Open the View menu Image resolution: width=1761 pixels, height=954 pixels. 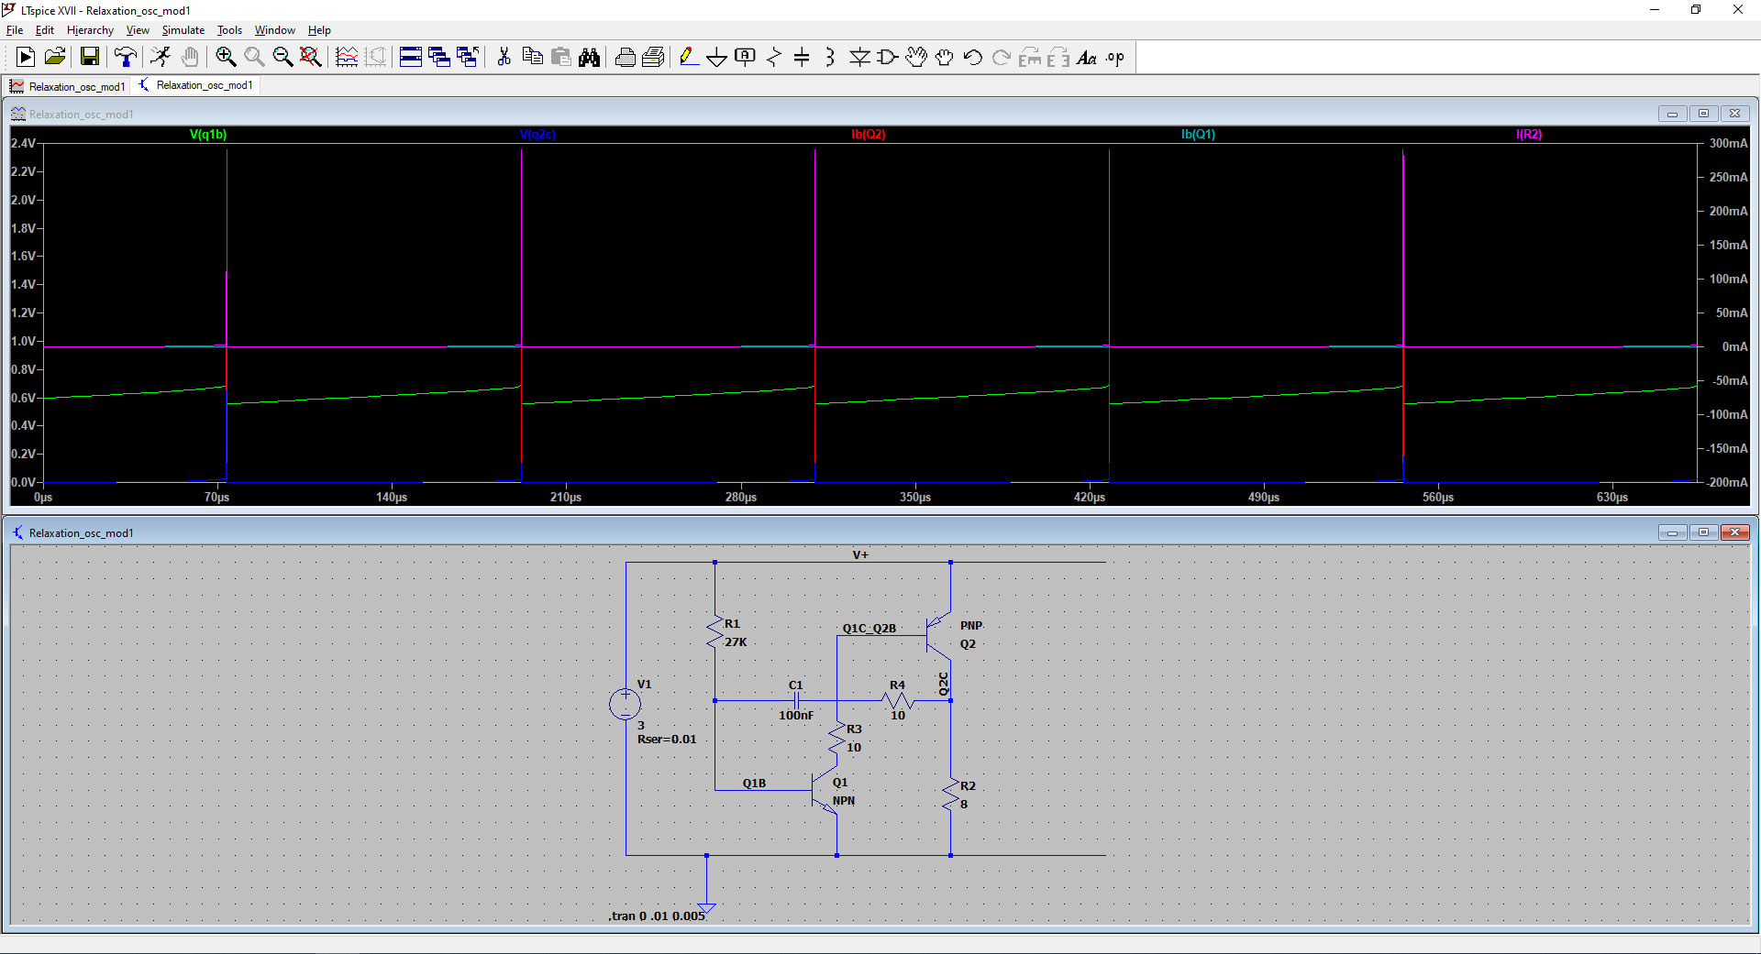pos(138,30)
